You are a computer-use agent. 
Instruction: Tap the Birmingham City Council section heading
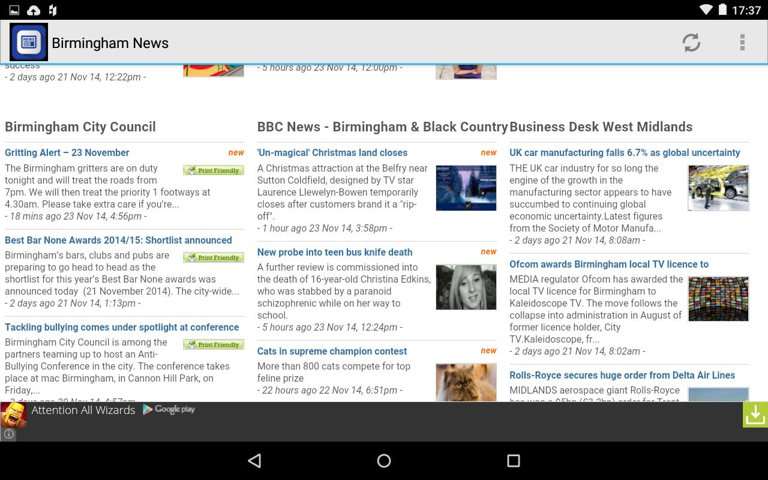pyautogui.click(x=80, y=127)
